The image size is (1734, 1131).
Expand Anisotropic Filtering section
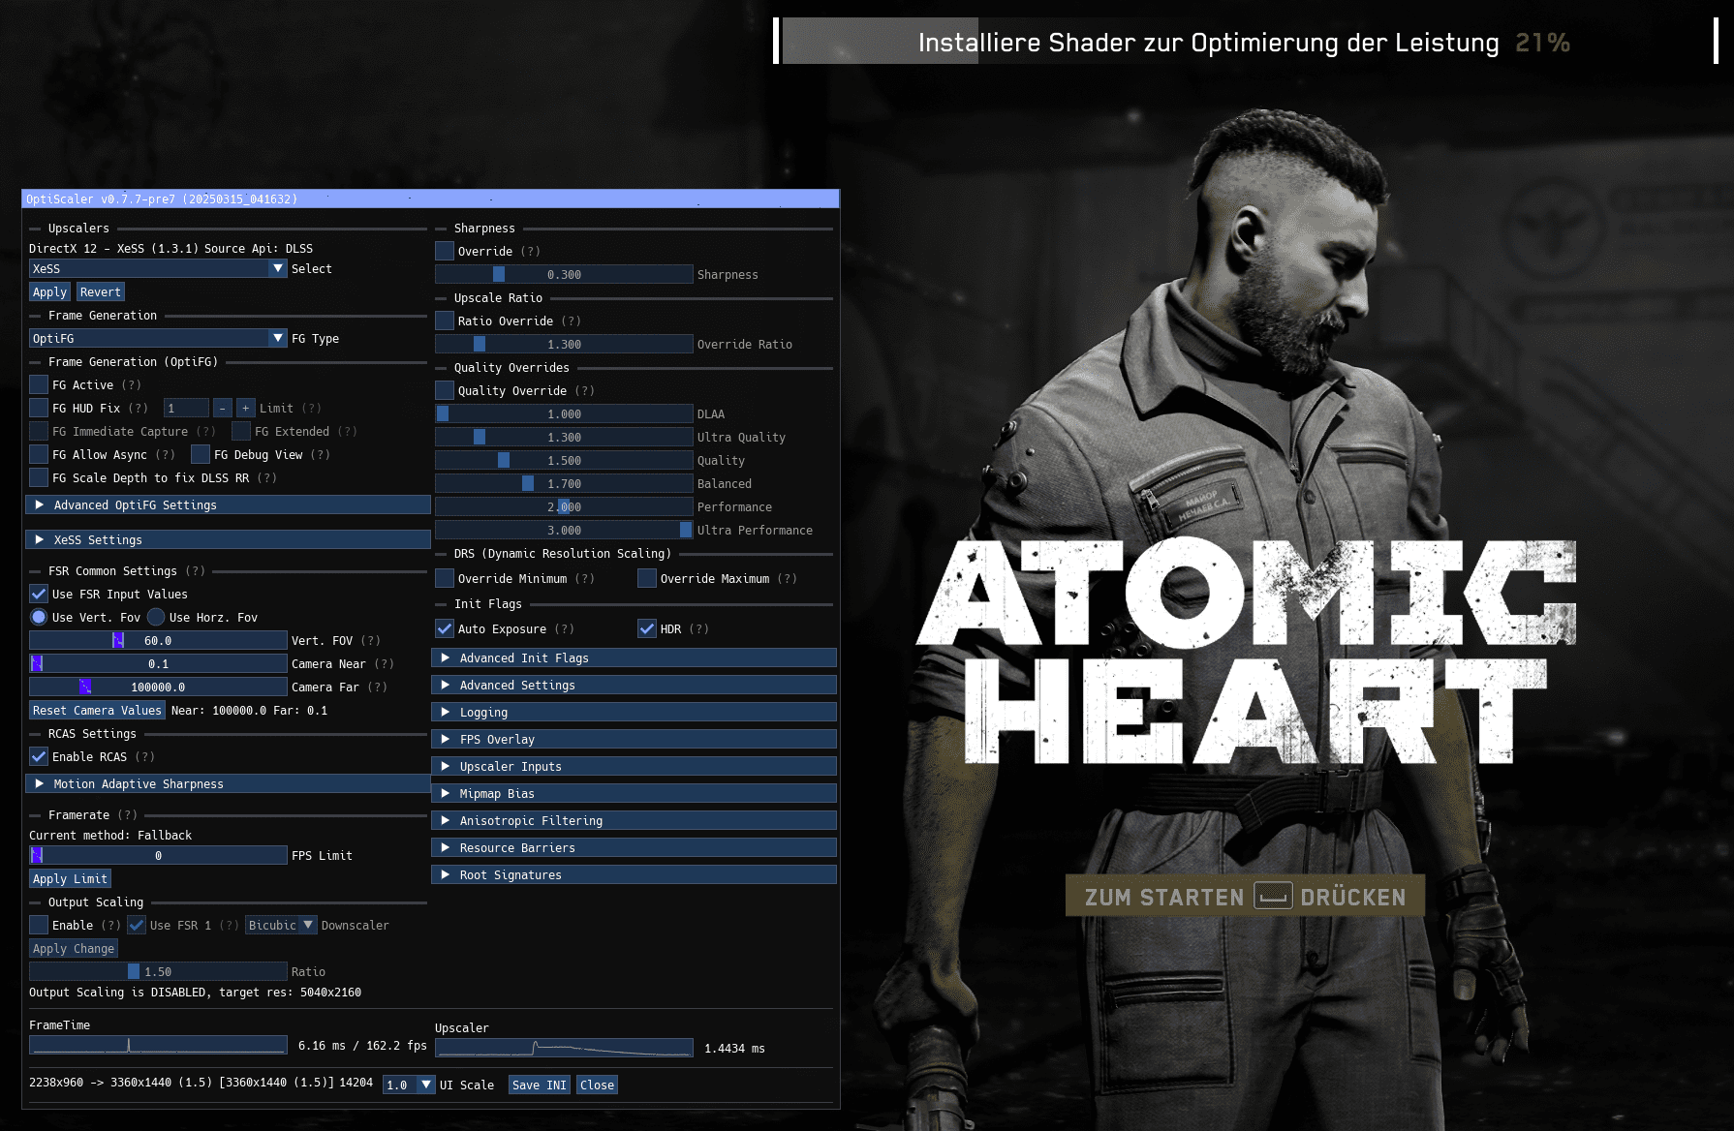click(x=634, y=821)
